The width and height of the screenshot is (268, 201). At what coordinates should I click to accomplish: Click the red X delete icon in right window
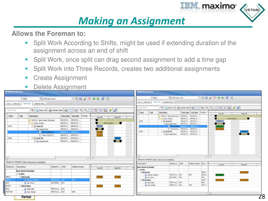[214, 98]
